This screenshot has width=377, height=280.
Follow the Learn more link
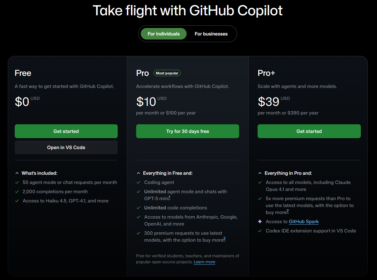[204, 262]
